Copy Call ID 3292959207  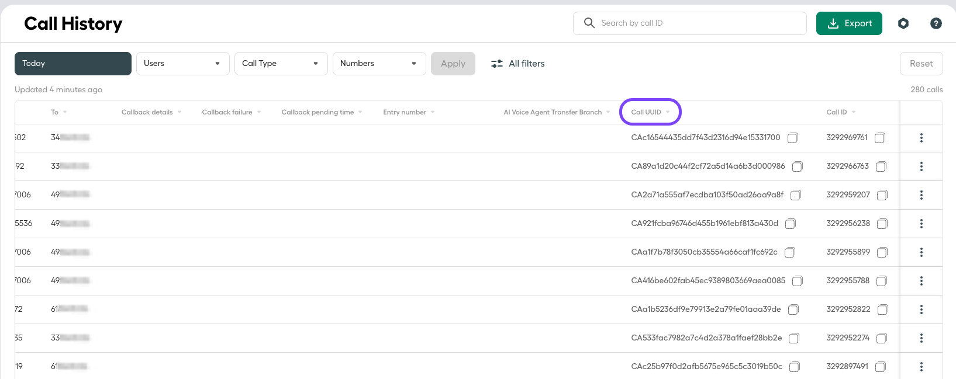tap(882, 196)
